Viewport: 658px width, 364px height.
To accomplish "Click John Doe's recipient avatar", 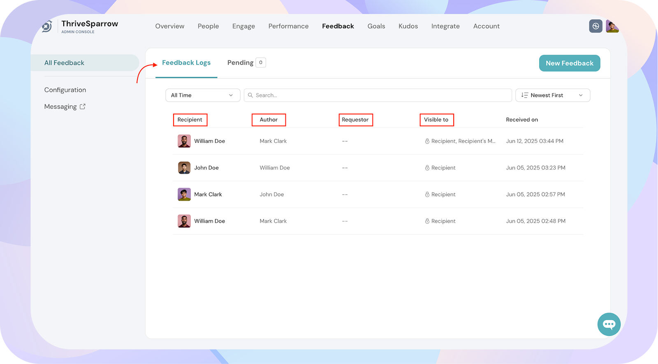I will point(184,168).
